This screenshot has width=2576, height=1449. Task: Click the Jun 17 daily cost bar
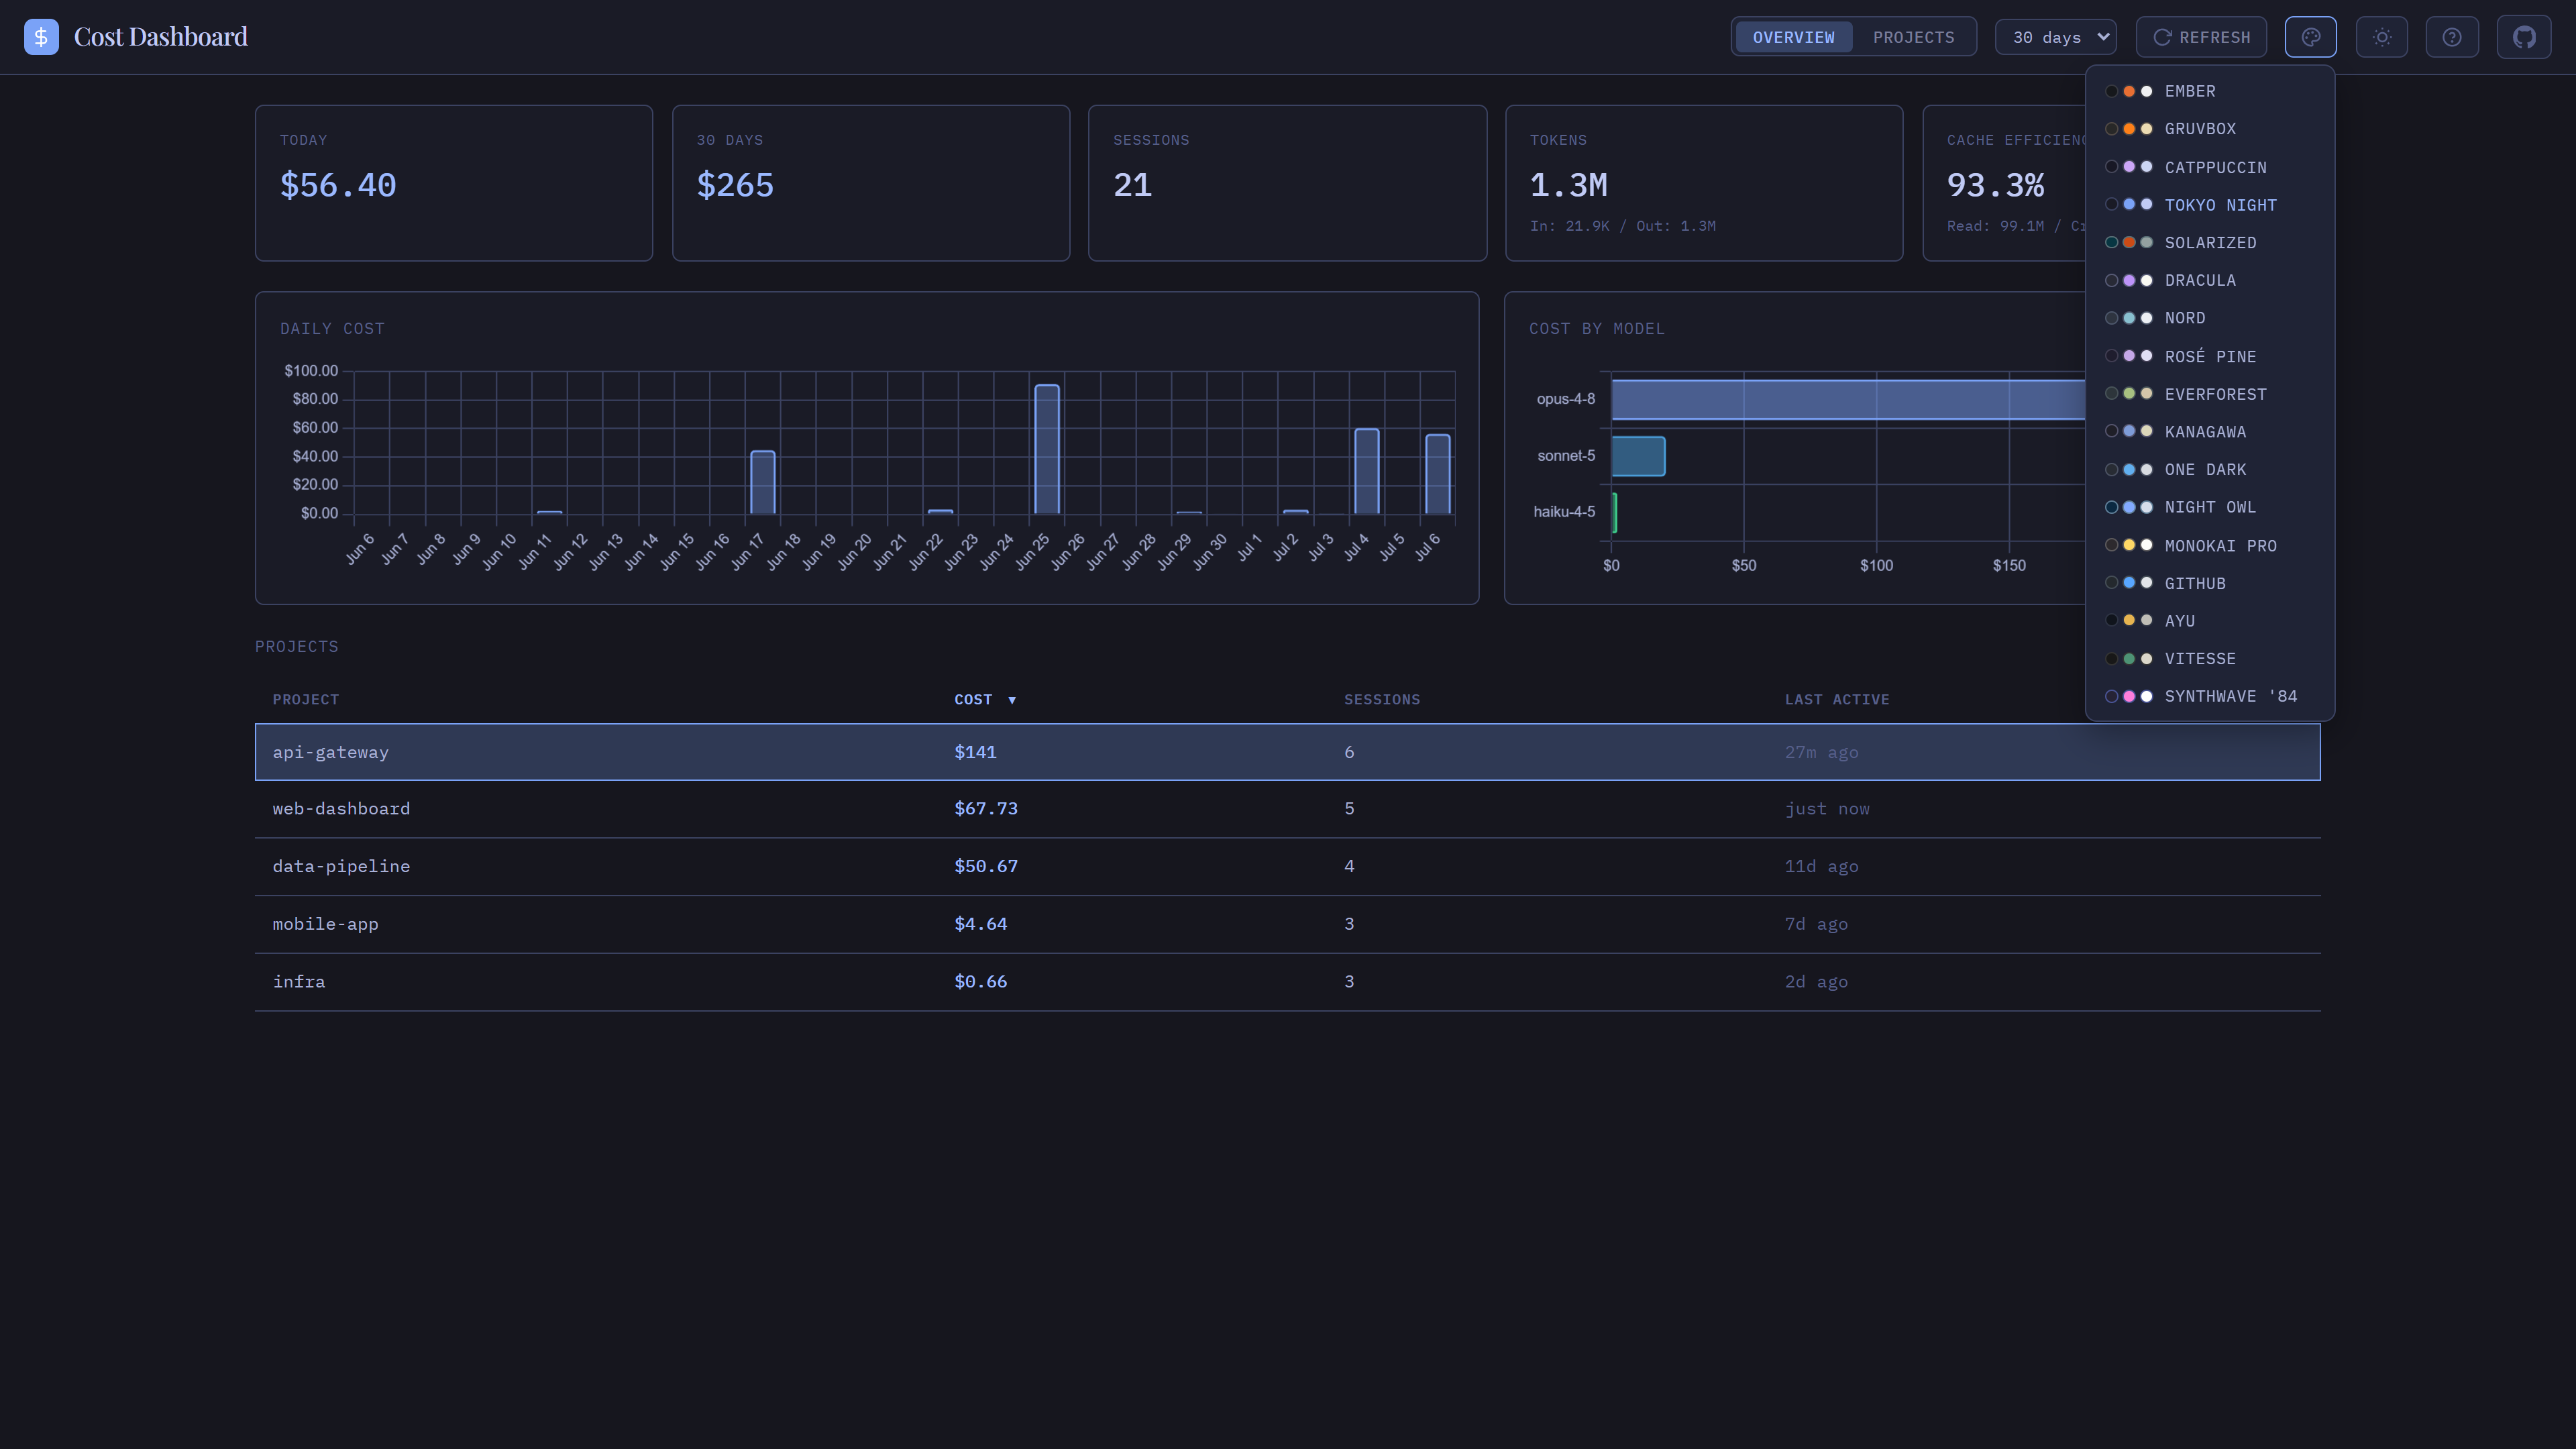[x=763, y=482]
